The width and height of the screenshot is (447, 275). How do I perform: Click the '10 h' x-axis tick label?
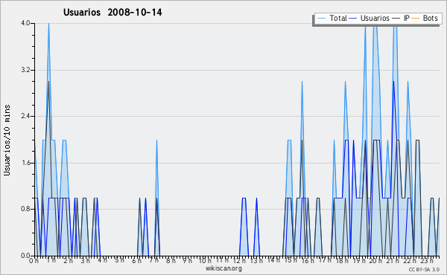(x=205, y=261)
